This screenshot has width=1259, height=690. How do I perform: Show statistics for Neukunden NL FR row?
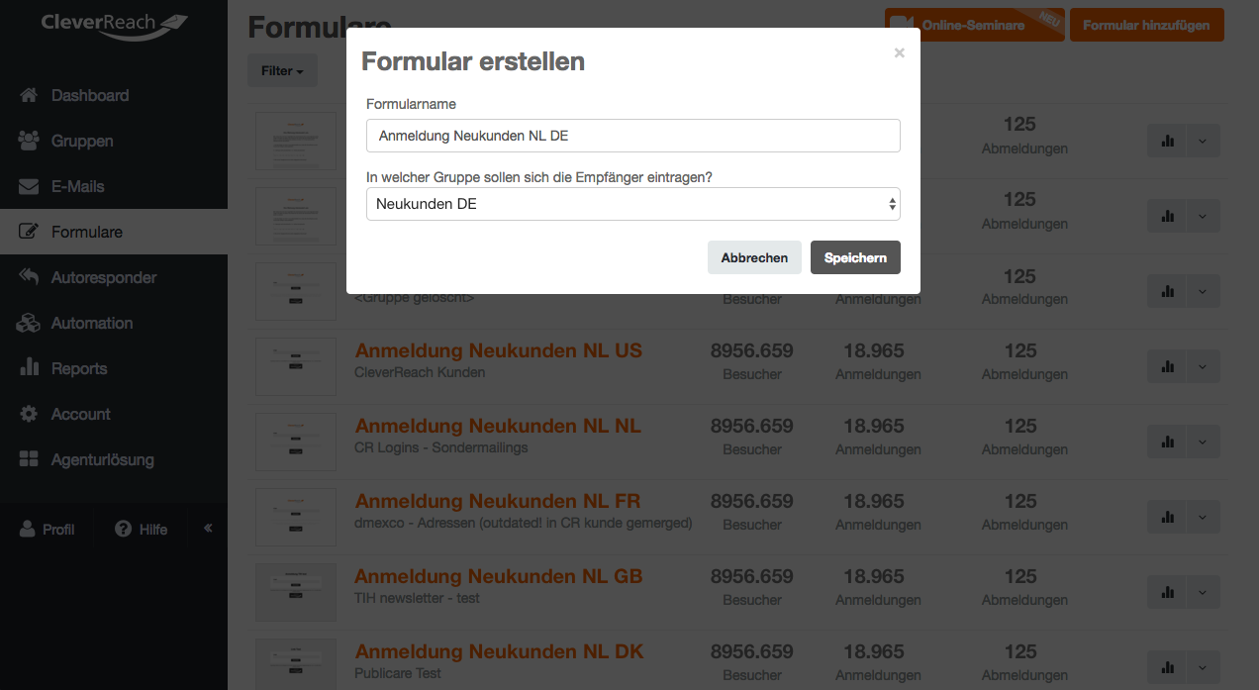click(1167, 517)
